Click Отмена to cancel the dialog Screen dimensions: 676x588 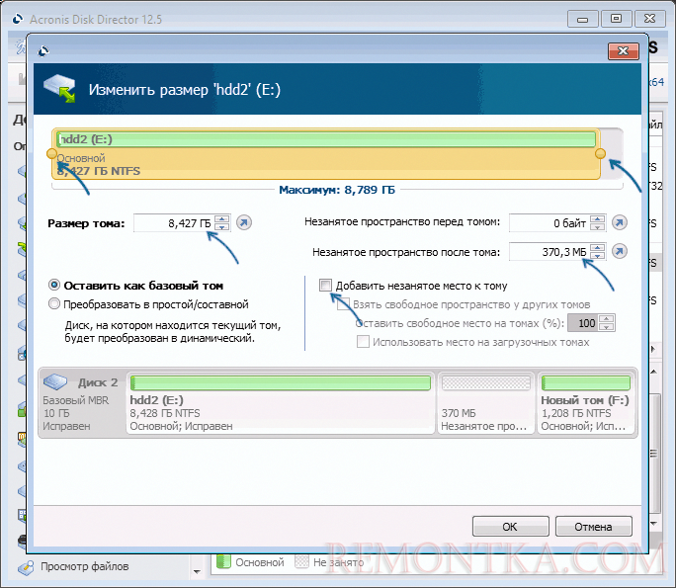(594, 527)
